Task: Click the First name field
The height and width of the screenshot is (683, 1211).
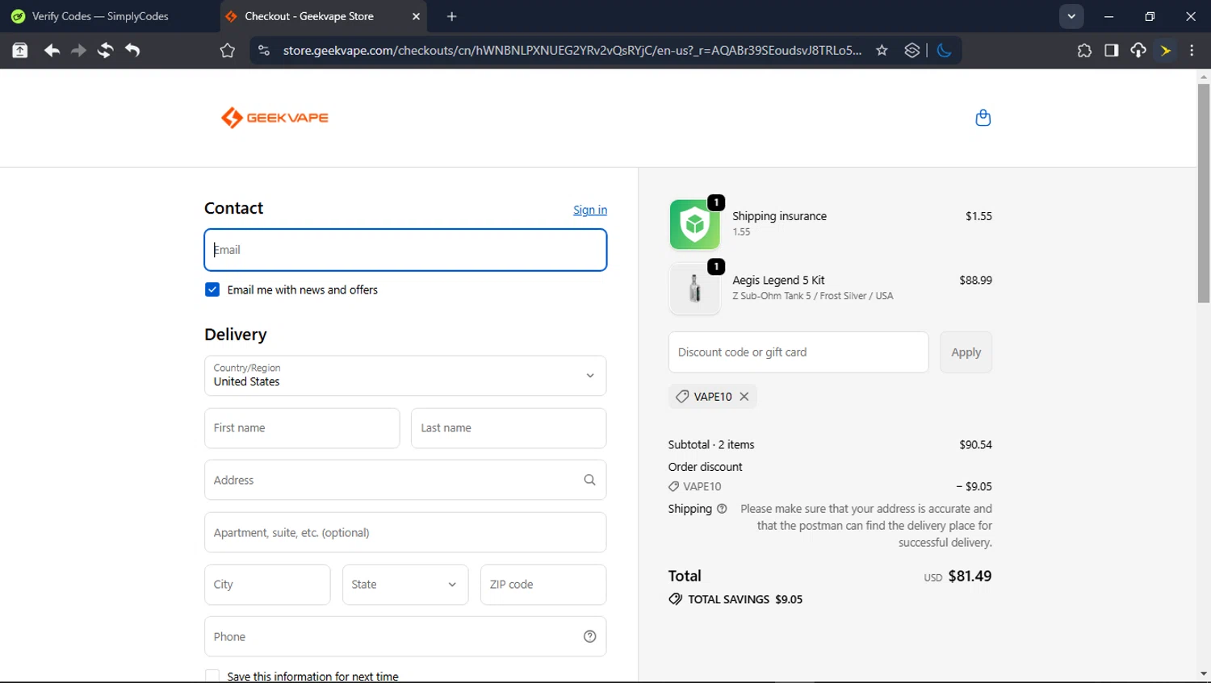Action: point(302,428)
